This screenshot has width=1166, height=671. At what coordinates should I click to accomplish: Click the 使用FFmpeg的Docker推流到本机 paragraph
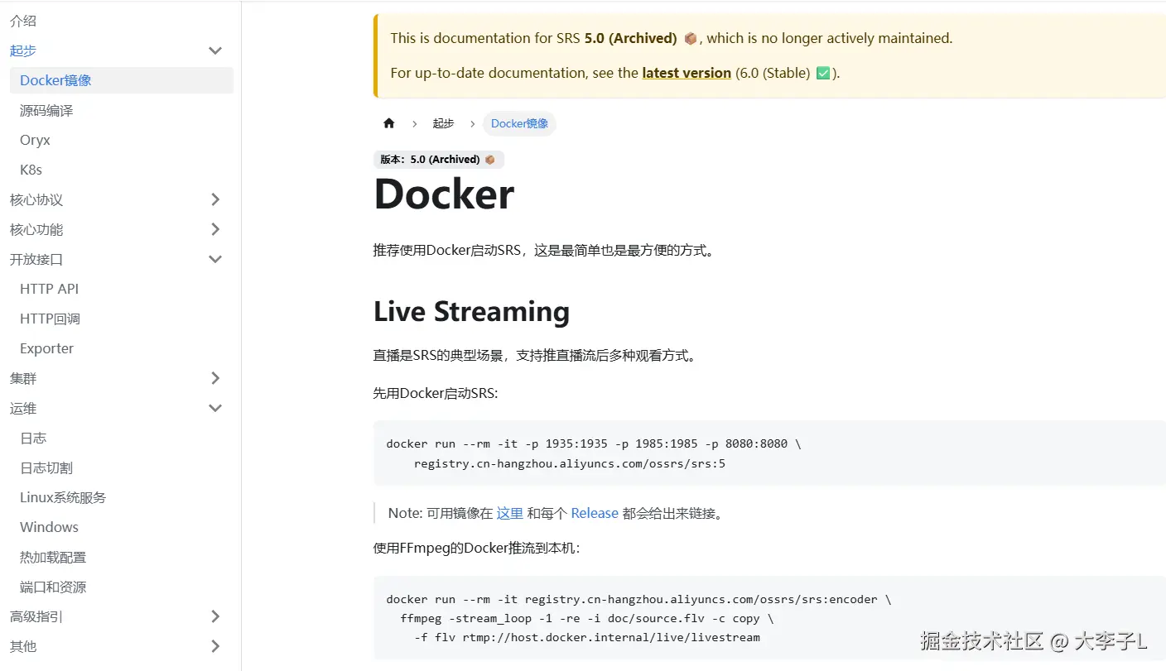[x=477, y=548]
